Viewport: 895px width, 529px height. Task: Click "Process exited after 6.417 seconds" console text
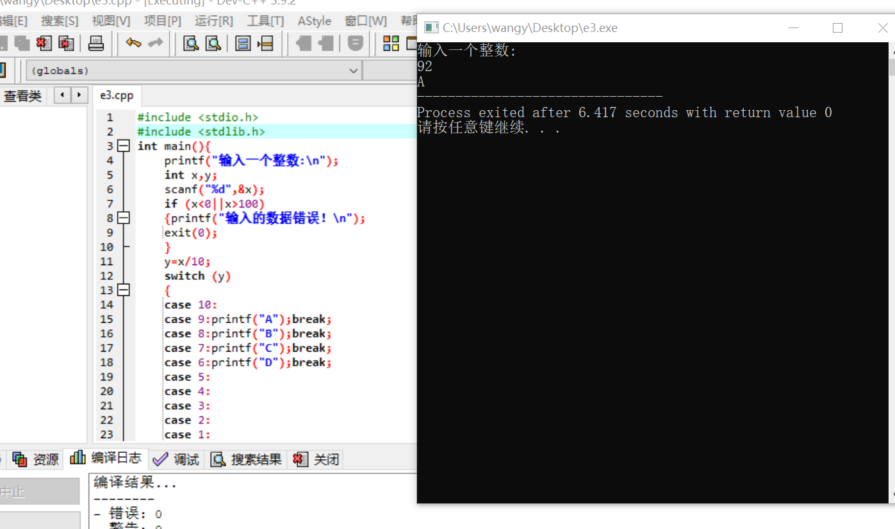pos(547,113)
